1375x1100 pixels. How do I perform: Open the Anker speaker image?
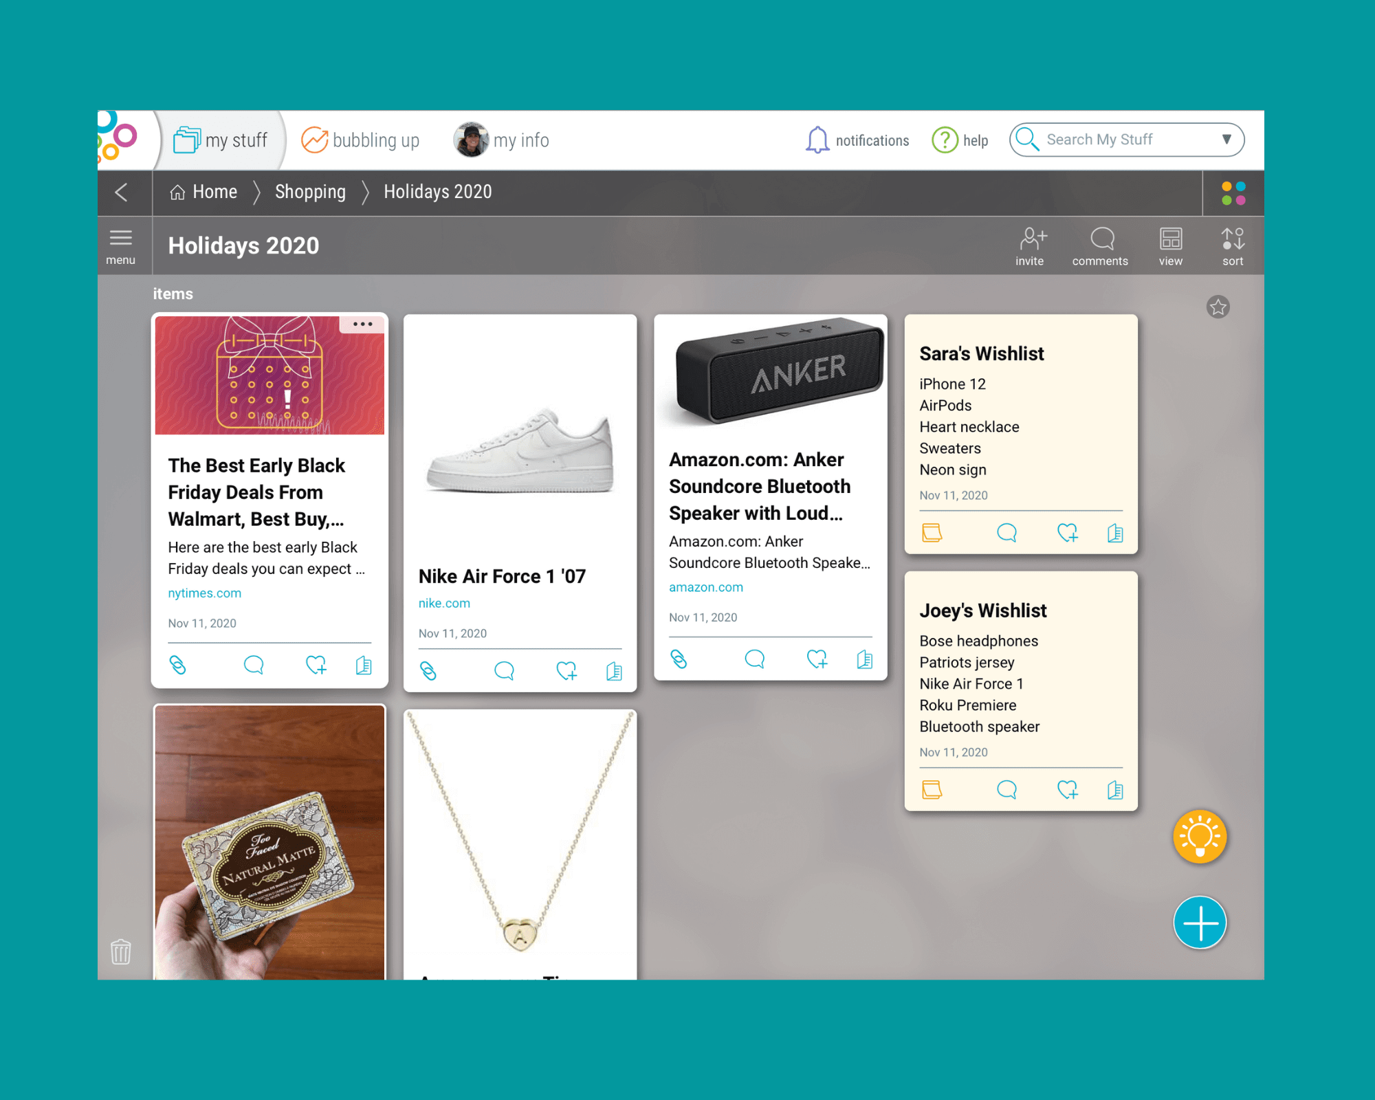point(771,373)
